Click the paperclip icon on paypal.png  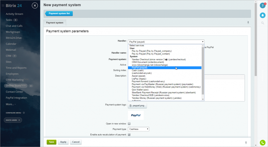pos(131,105)
